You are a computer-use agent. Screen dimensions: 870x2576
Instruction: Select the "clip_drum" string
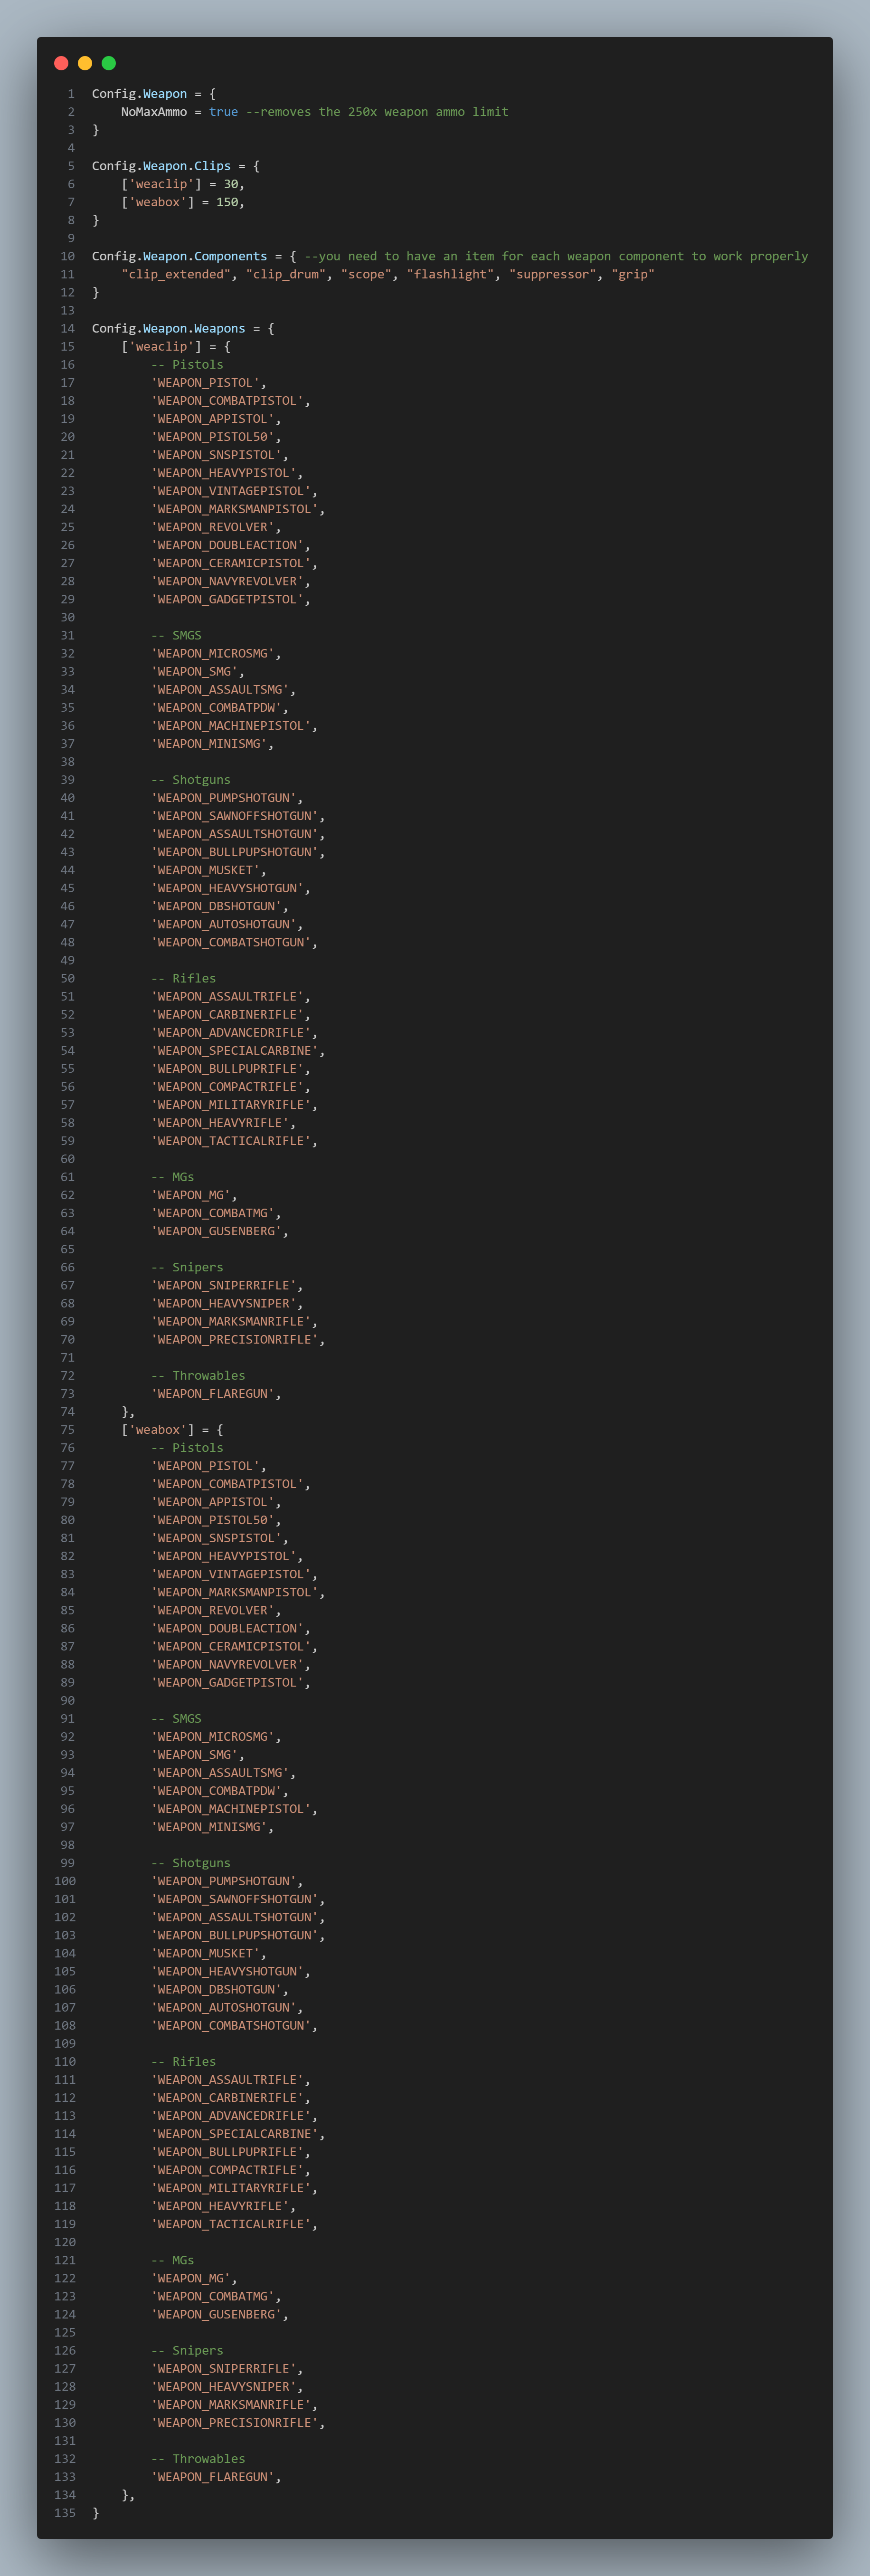point(286,274)
